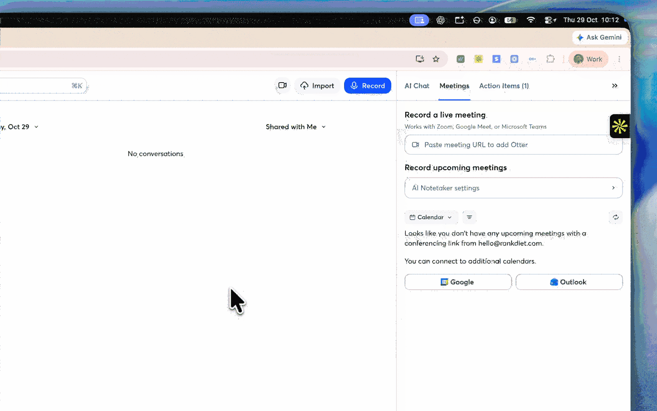This screenshot has height=411, width=657.
Task: Expand the Shared with Me dropdown
Action: [x=296, y=127]
